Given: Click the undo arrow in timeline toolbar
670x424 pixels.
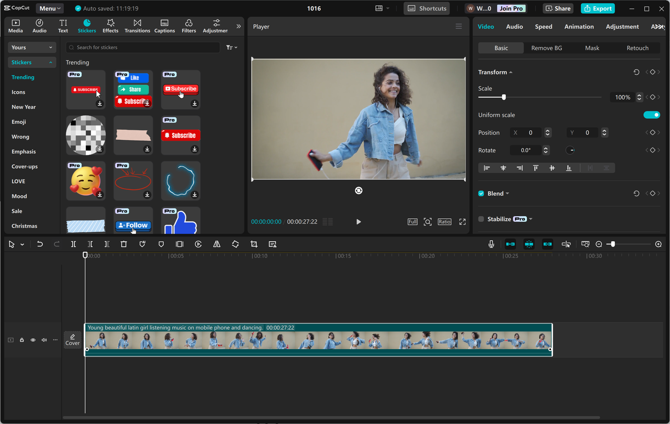Looking at the screenshot, I should 40,244.
